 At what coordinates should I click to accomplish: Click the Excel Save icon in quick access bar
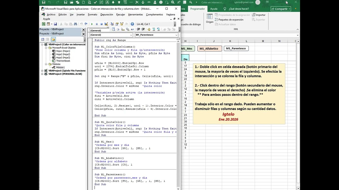pos(43,2)
